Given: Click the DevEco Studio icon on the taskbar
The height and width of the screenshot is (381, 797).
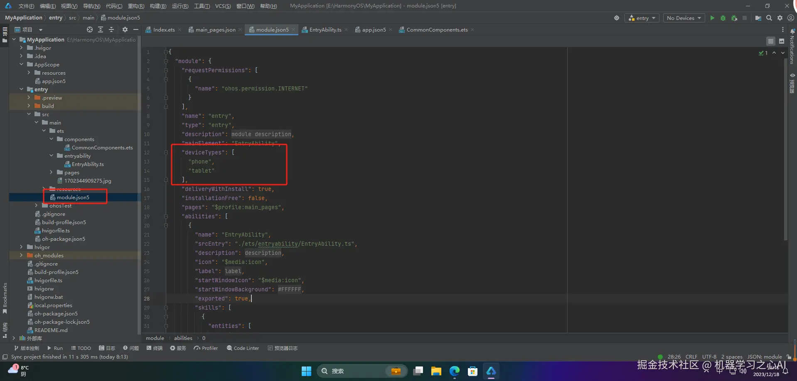Looking at the screenshot, I should pos(491,371).
